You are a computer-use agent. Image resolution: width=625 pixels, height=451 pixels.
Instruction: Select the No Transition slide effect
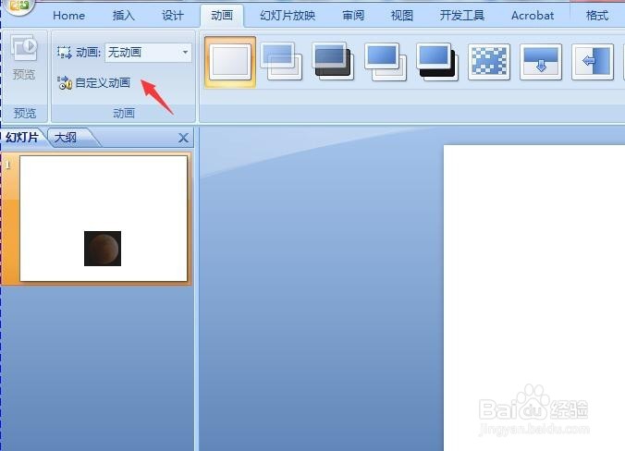[230, 62]
